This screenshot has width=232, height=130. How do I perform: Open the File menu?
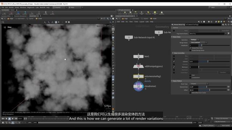(3, 7)
